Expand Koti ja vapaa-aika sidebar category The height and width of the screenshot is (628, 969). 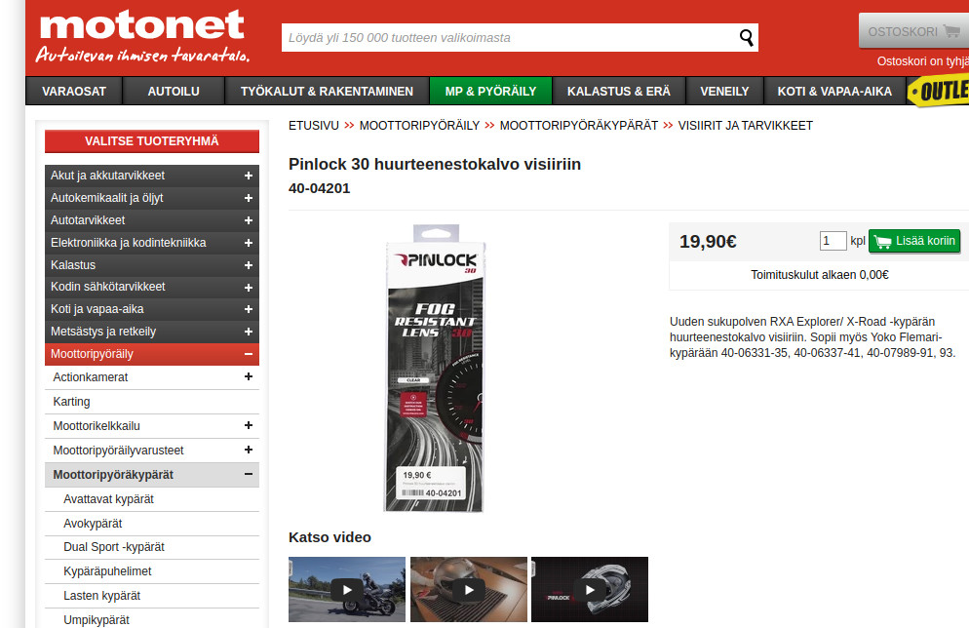click(249, 309)
